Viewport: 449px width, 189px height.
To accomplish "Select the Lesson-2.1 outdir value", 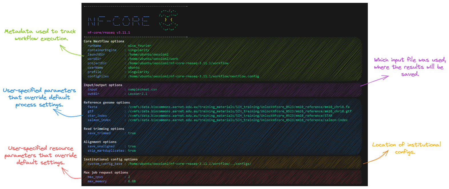I will point(138,94).
